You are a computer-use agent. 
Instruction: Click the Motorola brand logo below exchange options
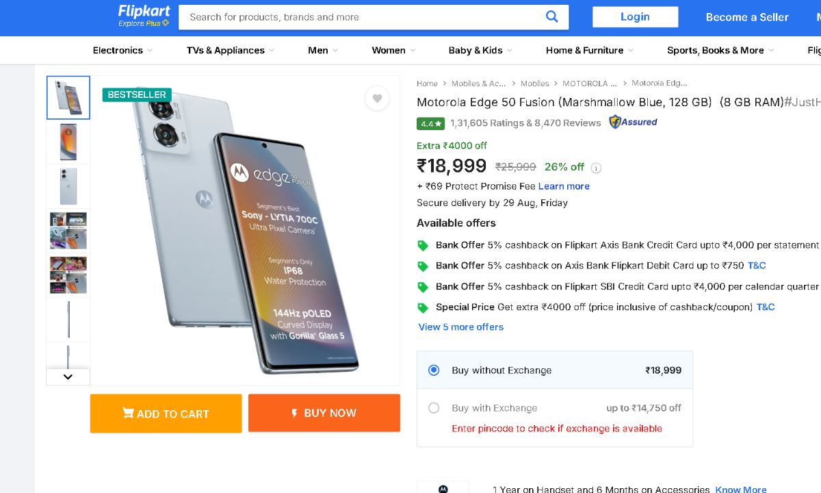point(443,488)
